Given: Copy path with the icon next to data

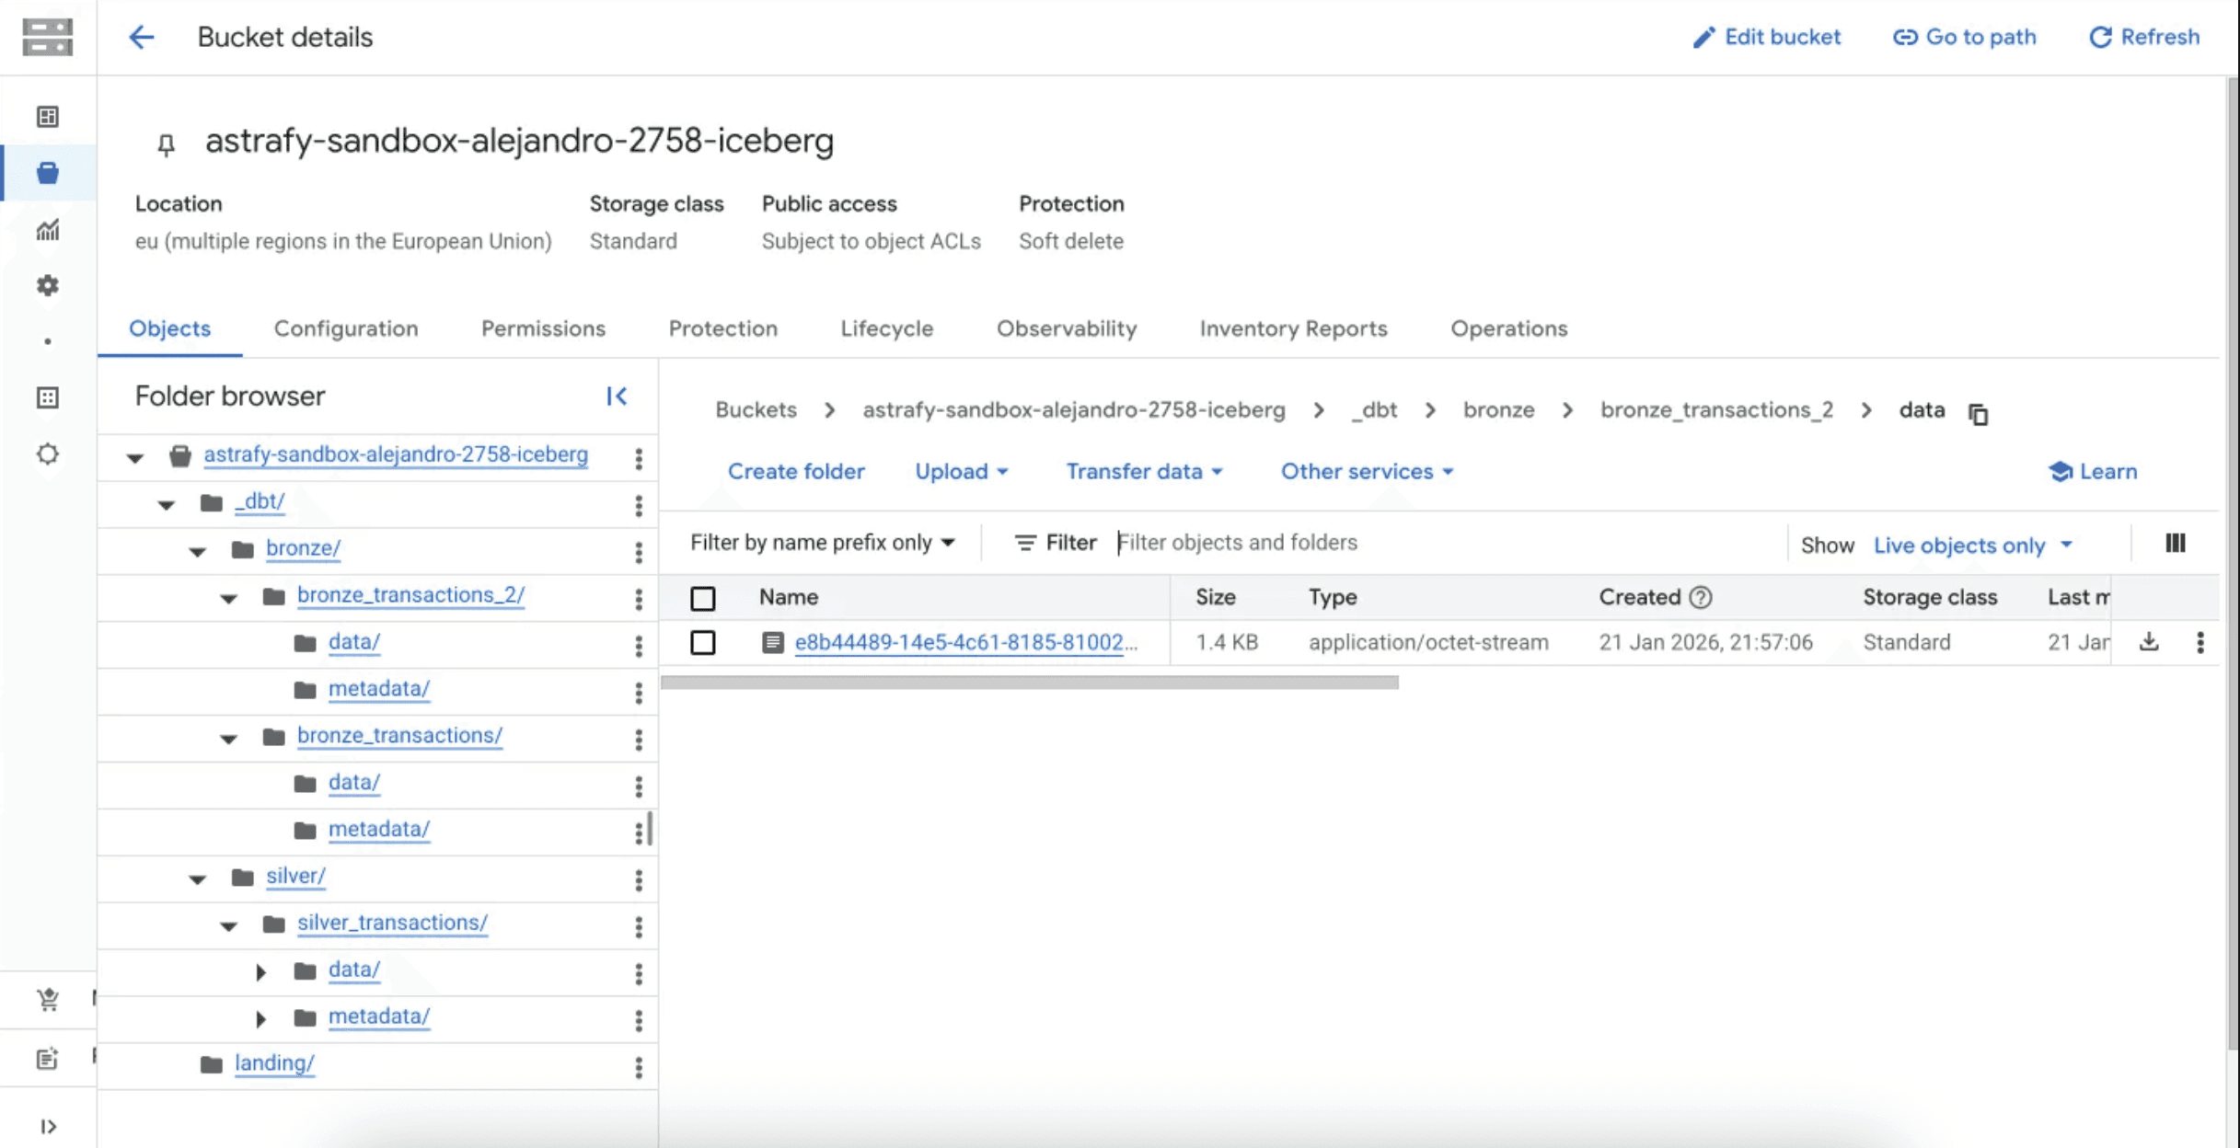Looking at the screenshot, I should (x=1979, y=414).
